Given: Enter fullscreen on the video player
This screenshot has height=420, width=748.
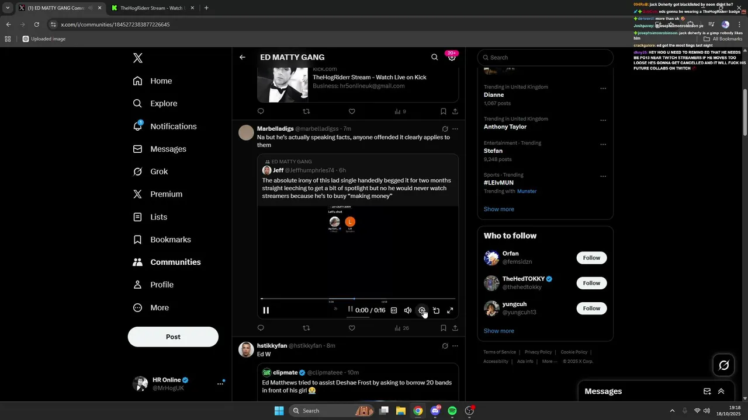Looking at the screenshot, I should point(450,310).
